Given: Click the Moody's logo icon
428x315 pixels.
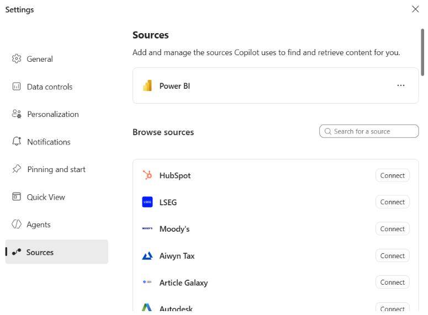Looking at the screenshot, I should point(147,228).
